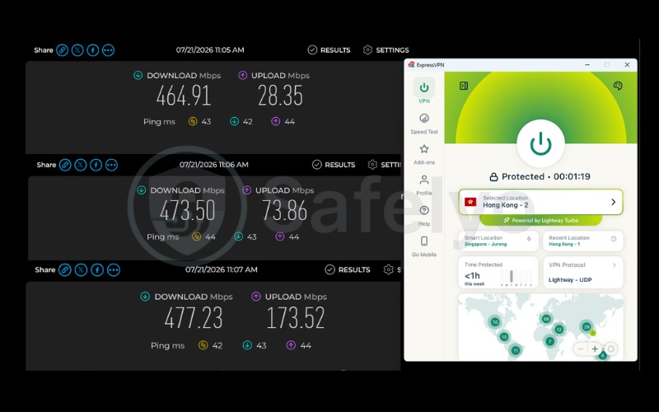Viewport: 659px width, 412px height.
Task: Share 11:06 AM result on Facebook
Action: coord(96,165)
